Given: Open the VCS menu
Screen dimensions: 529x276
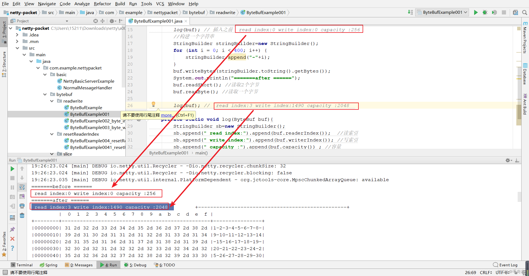Looking at the screenshot, I should coord(160,4).
